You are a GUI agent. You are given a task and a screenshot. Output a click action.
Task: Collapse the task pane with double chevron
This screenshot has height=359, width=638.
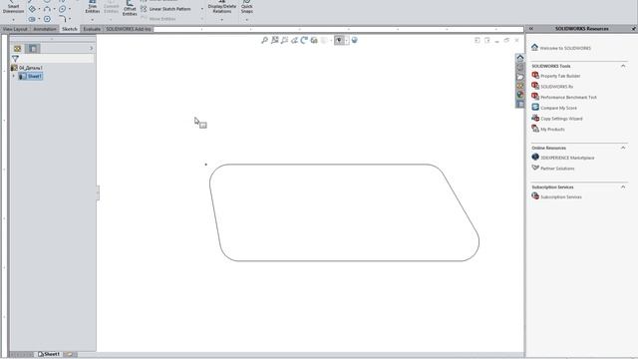(531, 29)
